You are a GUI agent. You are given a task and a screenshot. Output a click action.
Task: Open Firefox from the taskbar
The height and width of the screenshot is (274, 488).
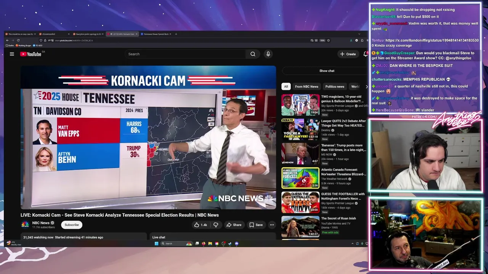click(203, 244)
